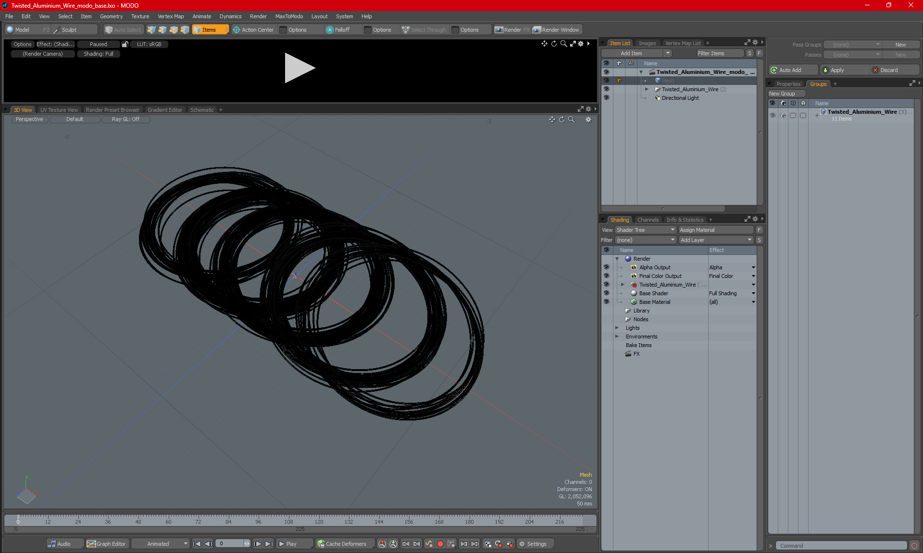Switch to the Properties tab
The height and width of the screenshot is (553, 923).
coord(788,84)
